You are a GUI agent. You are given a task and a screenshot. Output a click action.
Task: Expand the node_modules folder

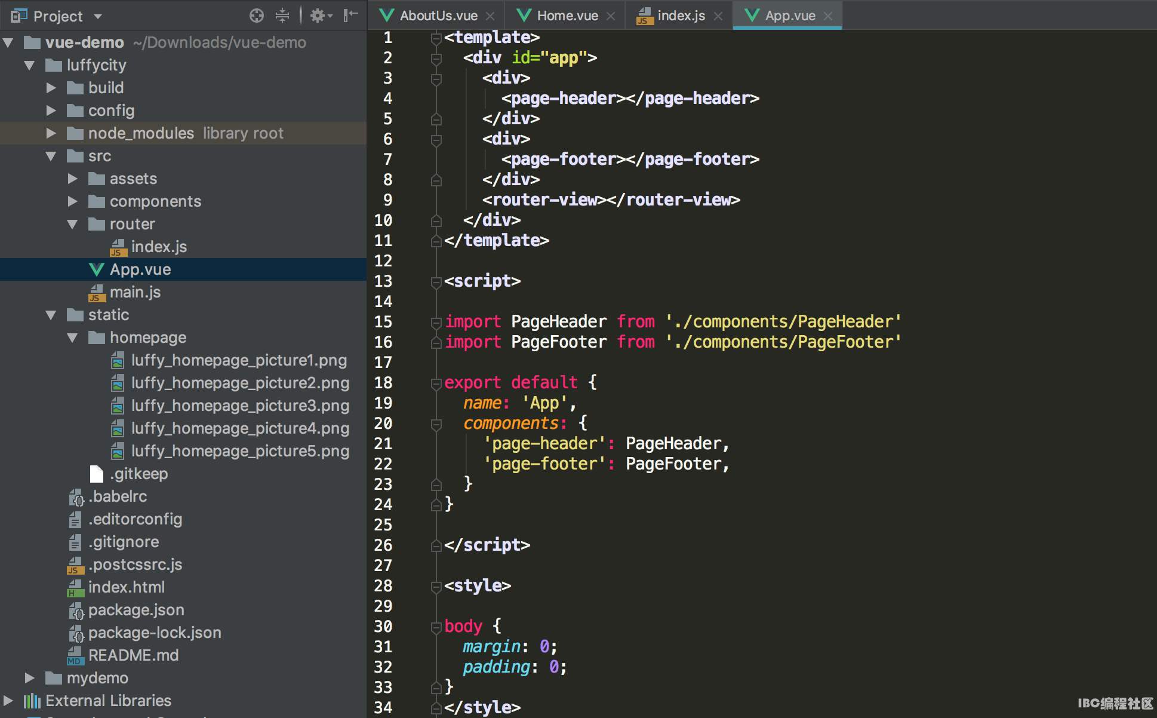pyautogui.click(x=51, y=133)
